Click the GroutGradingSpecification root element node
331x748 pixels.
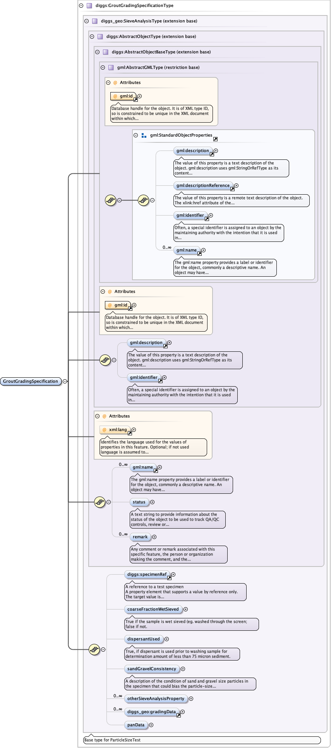click(x=31, y=381)
